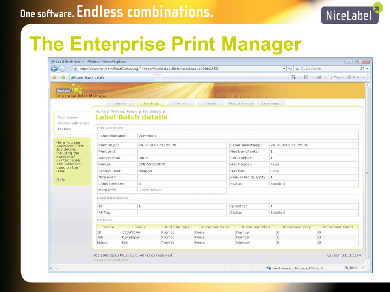Viewport: 390px width, 292px height.
Task: Open the zoom level dropdown arrow
Action: (x=363, y=268)
